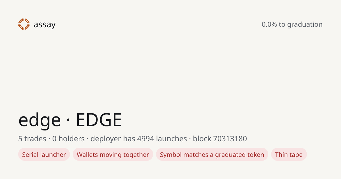Click the lowercase edge token name
341x179 pixels.
39,120
